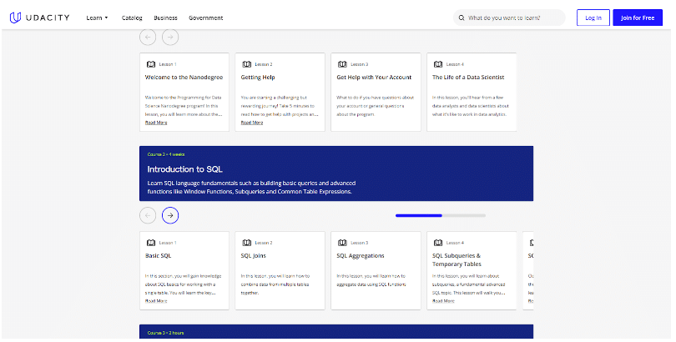This screenshot has width=676, height=342.
Task: Click the Course 2 • 4 weeks label
Action: pos(166,154)
